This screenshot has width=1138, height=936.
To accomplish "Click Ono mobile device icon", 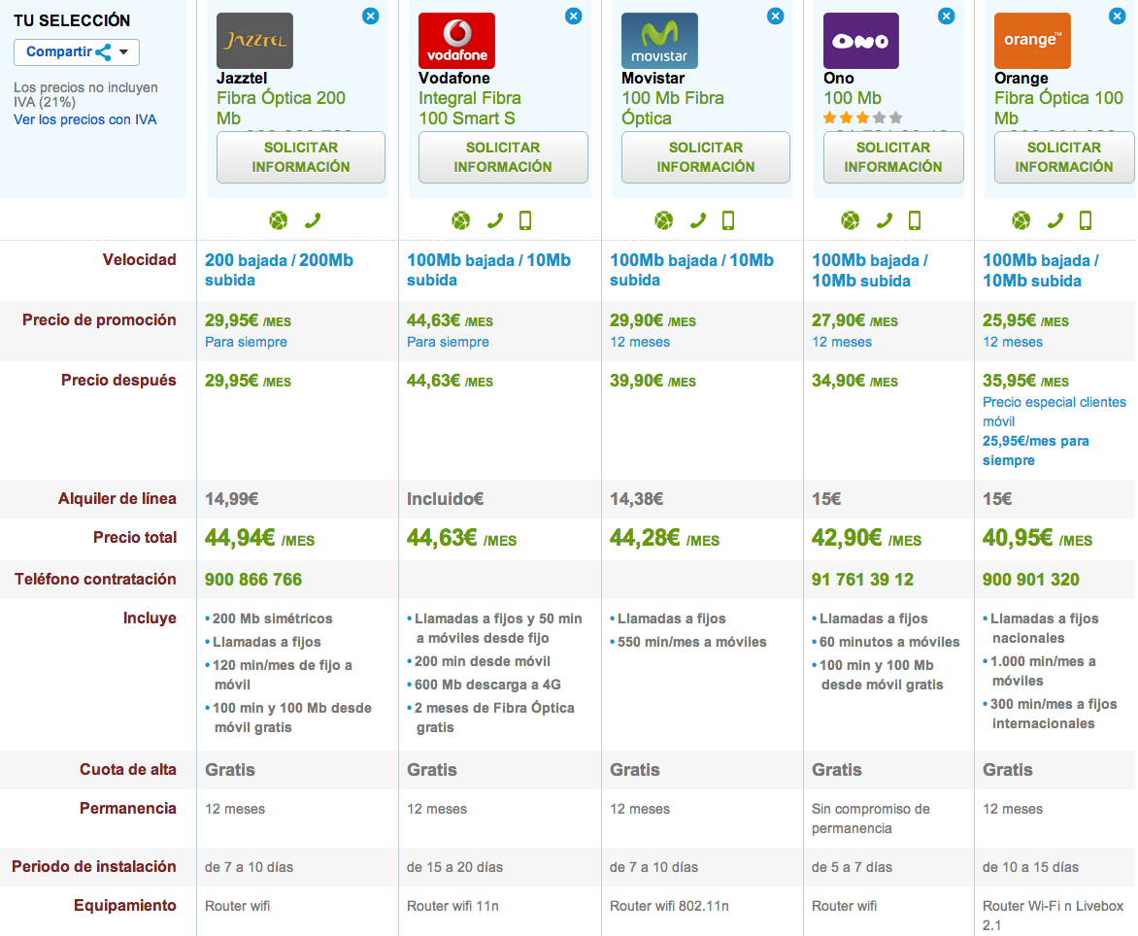I will (x=915, y=220).
